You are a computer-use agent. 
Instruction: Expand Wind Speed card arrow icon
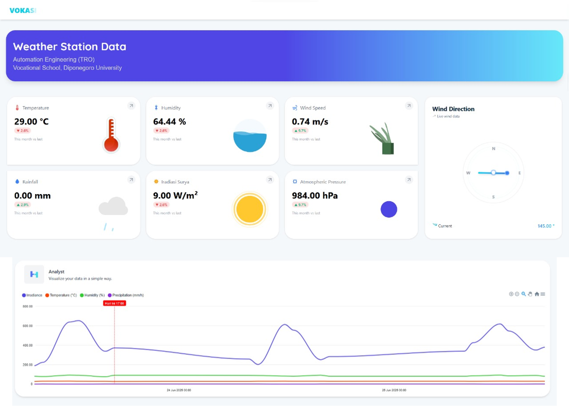[x=409, y=106]
